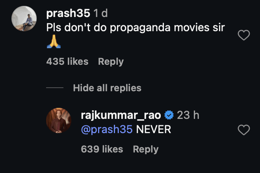Click the folded hands emoji in prash35's comment
The image size is (260, 173).
point(54,41)
